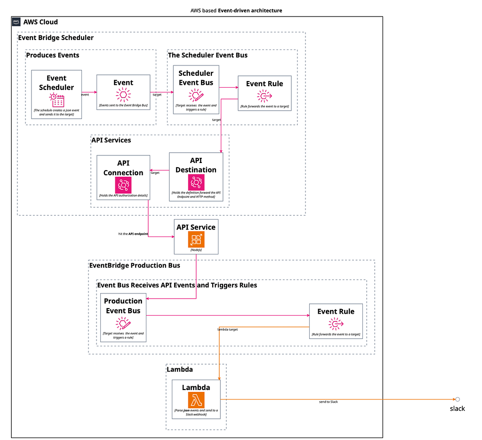Select the 'API Services' group label

111,140
